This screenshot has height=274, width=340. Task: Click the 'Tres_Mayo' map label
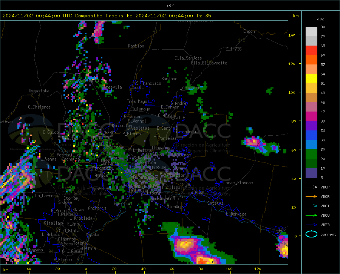click(x=137, y=101)
